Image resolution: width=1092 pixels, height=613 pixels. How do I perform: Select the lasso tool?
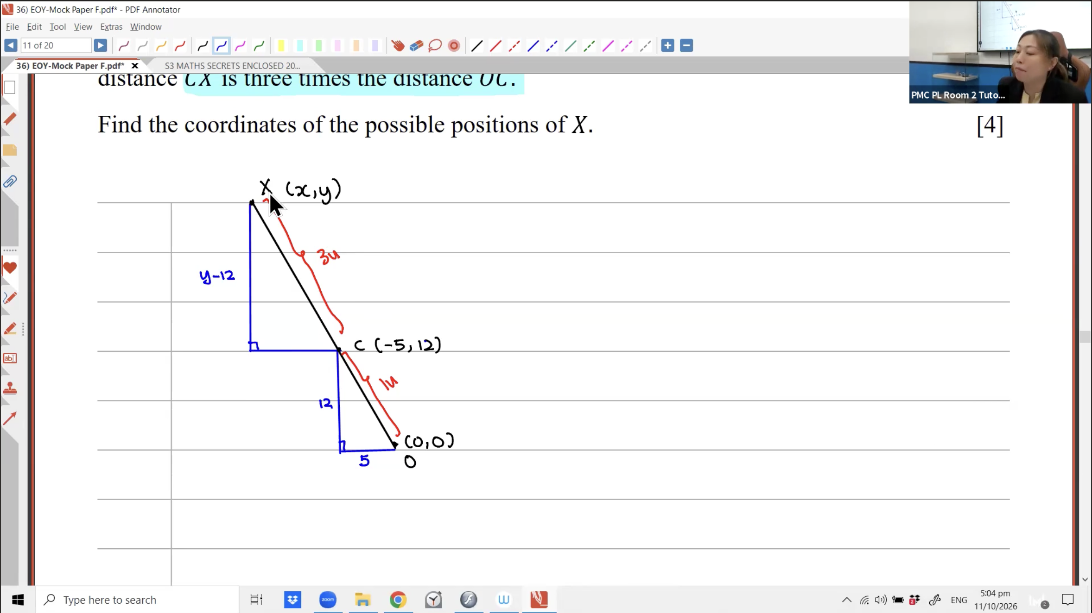(x=435, y=45)
